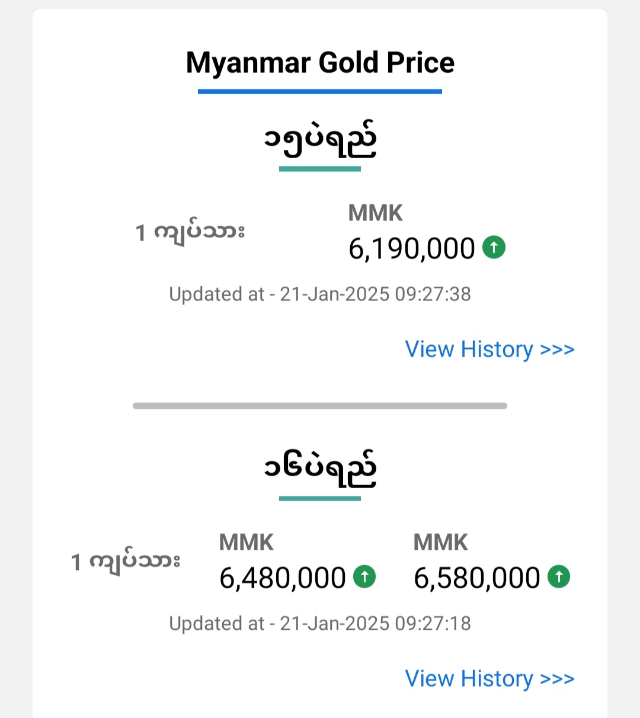Screen dimensions: 640x718
Task: Click the Updated at 09:27:18 timestamp
Action: (320, 624)
